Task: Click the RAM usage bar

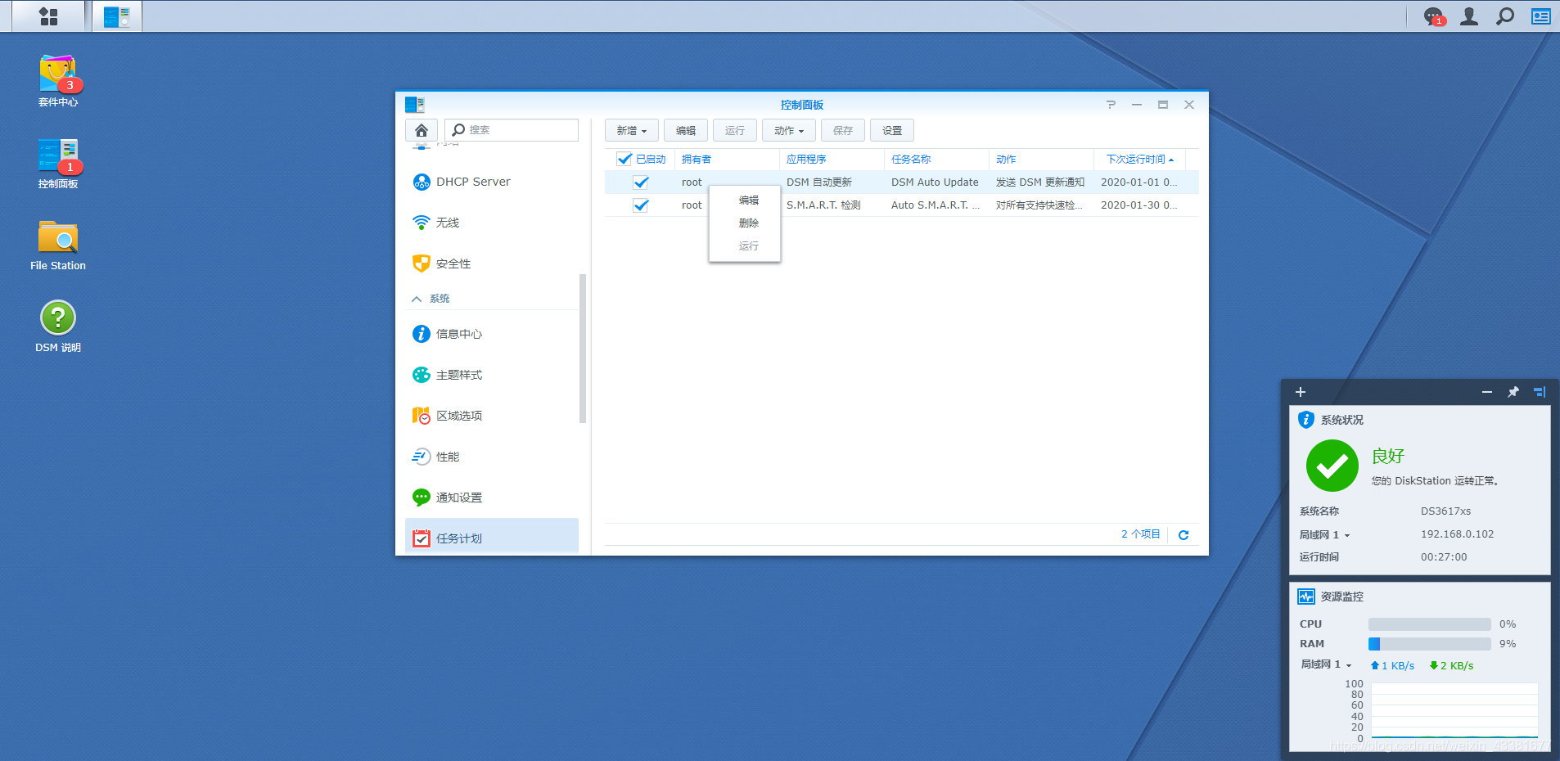Action: [x=1429, y=644]
